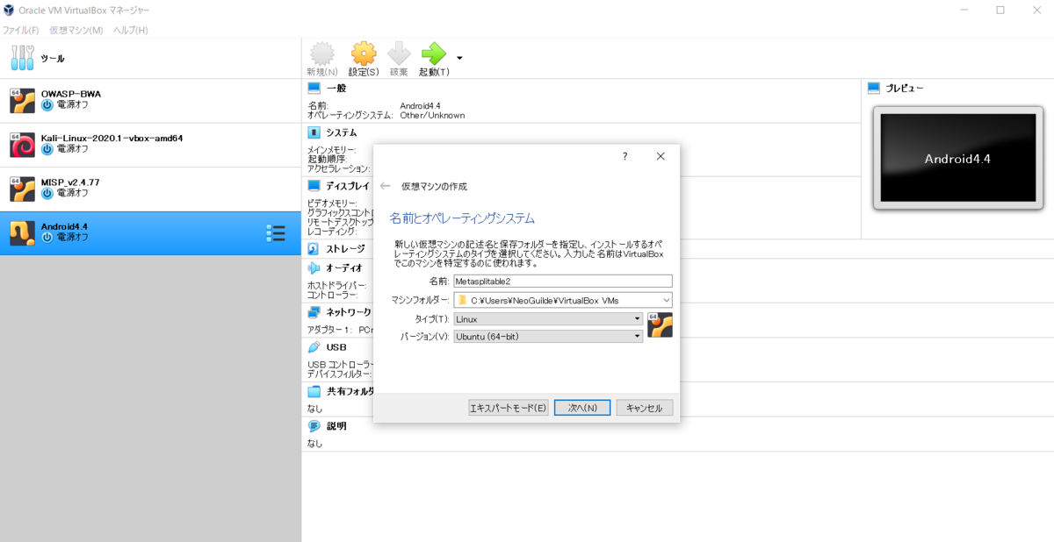Click the '仮想マシンの作成' dialog title text
Viewport: 1054px width, 542px height.
click(x=434, y=186)
